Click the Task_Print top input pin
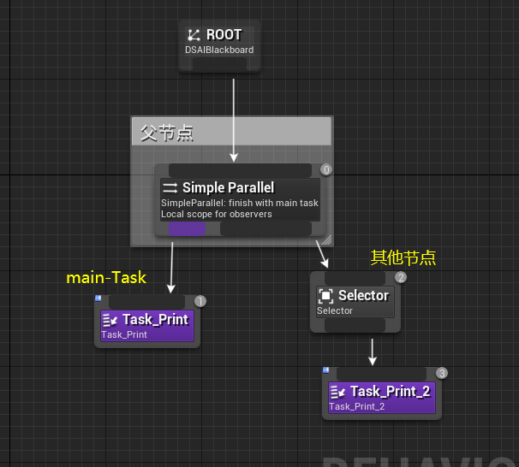 pyautogui.click(x=147, y=301)
